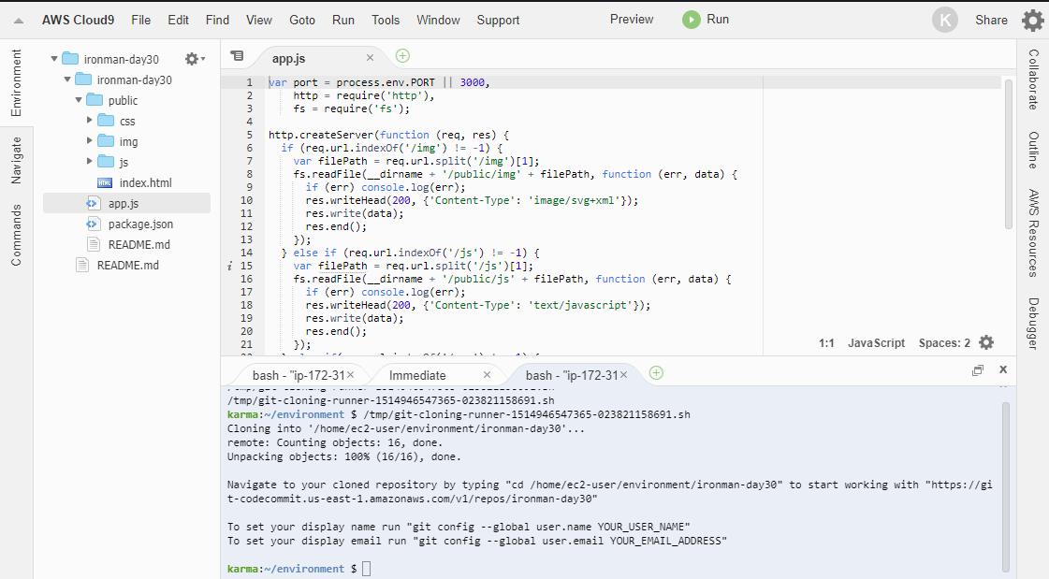Click the editor tab list icon
The width and height of the screenshot is (1049, 579).
click(x=237, y=56)
